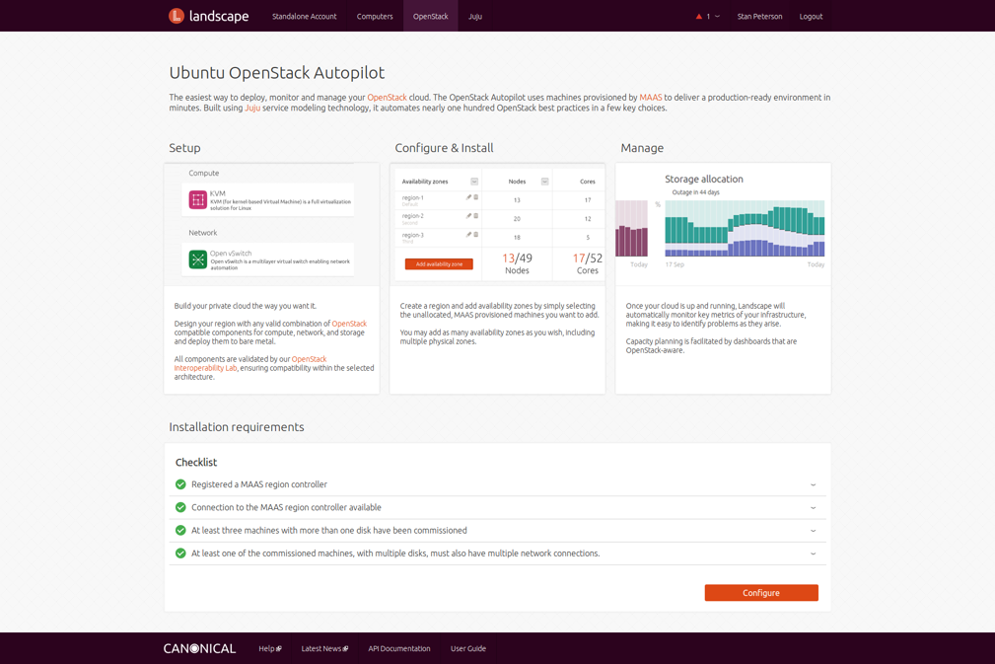
Task: Go to the Computers tab
Action: click(375, 17)
